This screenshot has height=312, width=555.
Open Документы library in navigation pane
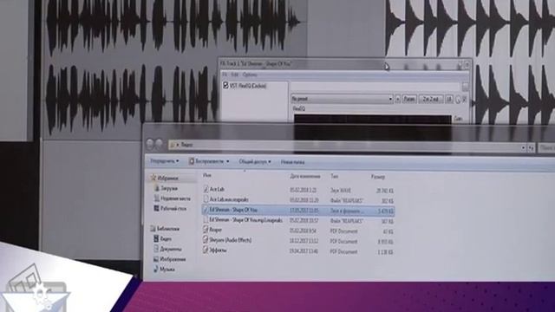171,250
